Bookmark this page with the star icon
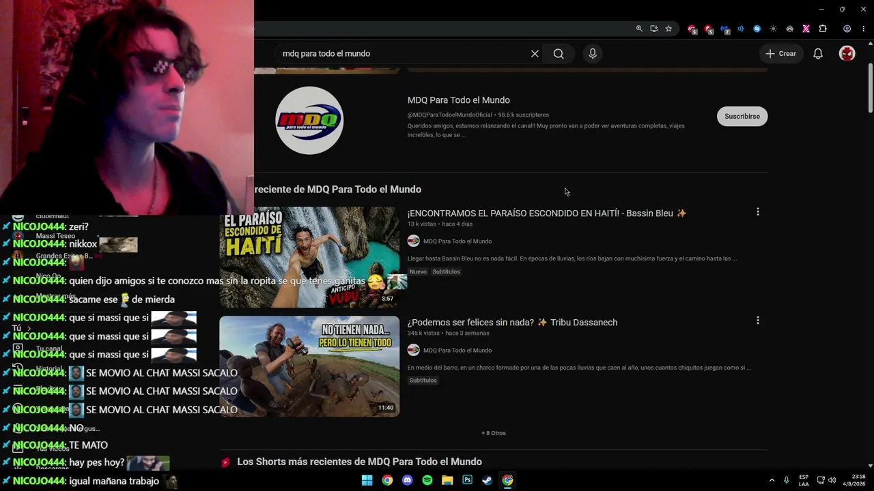 click(x=668, y=29)
